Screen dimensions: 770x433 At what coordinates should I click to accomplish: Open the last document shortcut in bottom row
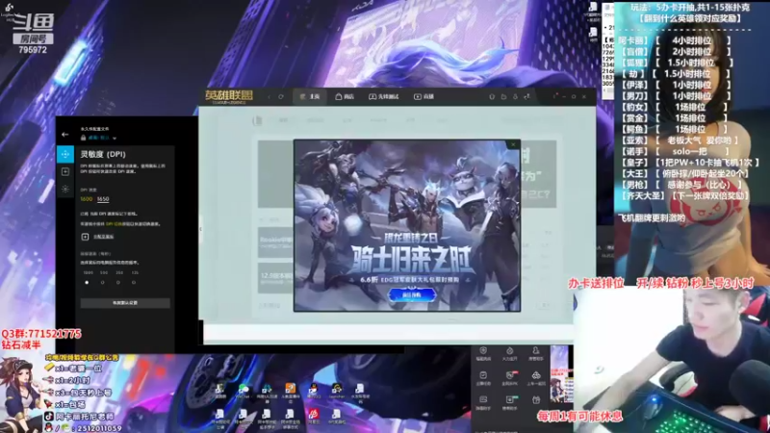pyautogui.click(x=336, y=417)
